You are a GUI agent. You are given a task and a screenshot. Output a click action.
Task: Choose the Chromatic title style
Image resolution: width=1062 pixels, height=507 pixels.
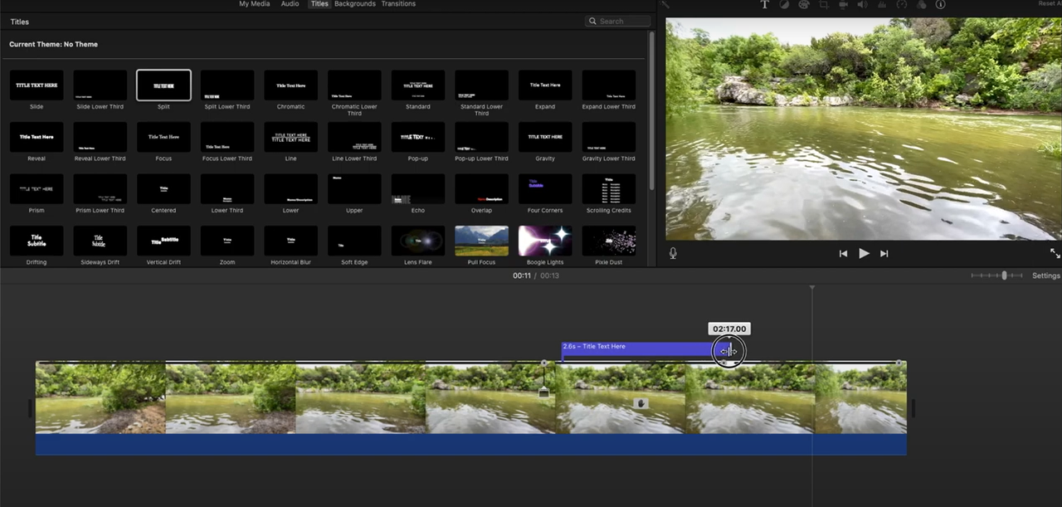tap(291, 85)
